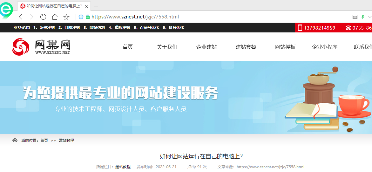The image size is (372, 172).
Task: Open a new tab with plus button
Action: (96, 6)
